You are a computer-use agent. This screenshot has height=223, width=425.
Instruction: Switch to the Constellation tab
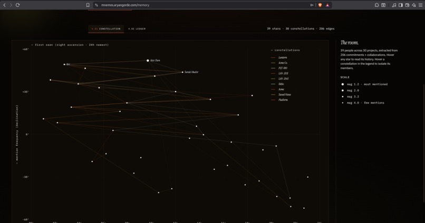click(106, 28)
